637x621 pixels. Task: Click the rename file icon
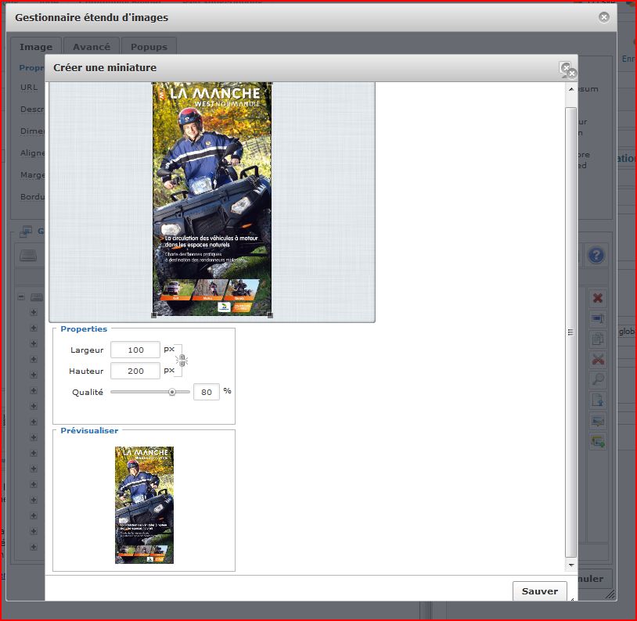click(598, 319)
